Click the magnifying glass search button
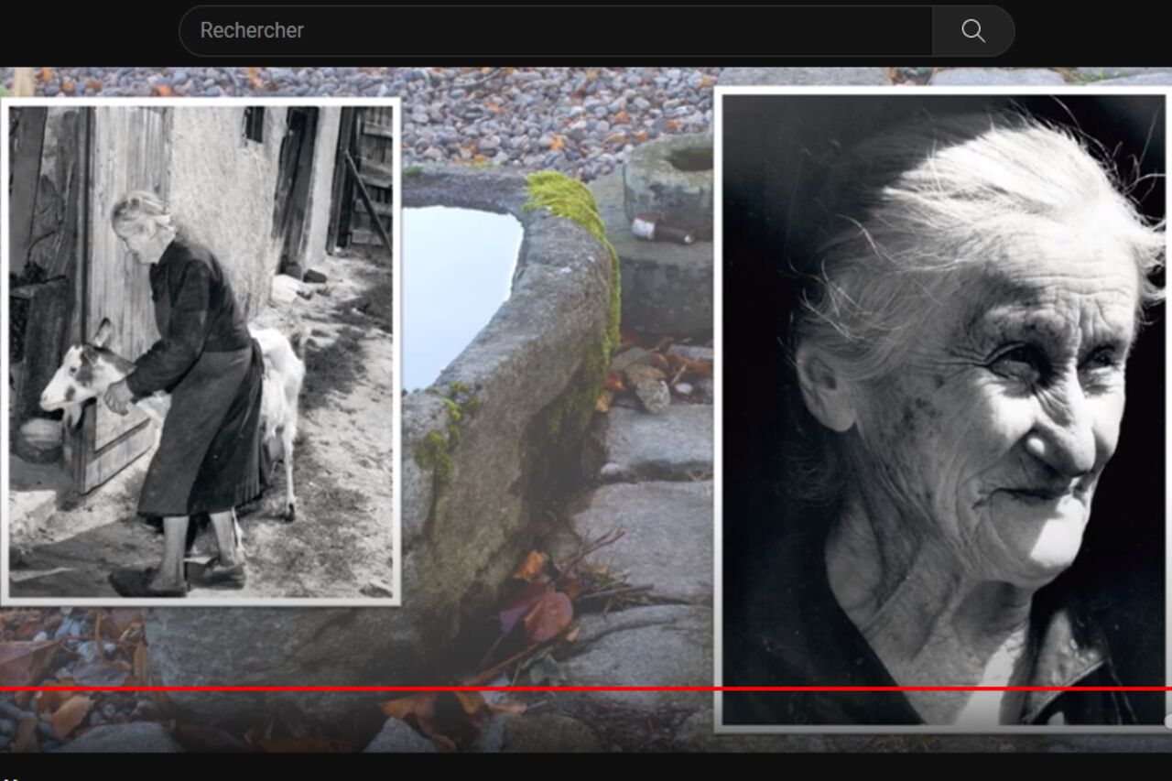 pyautogui.click(x=972, y=31)
